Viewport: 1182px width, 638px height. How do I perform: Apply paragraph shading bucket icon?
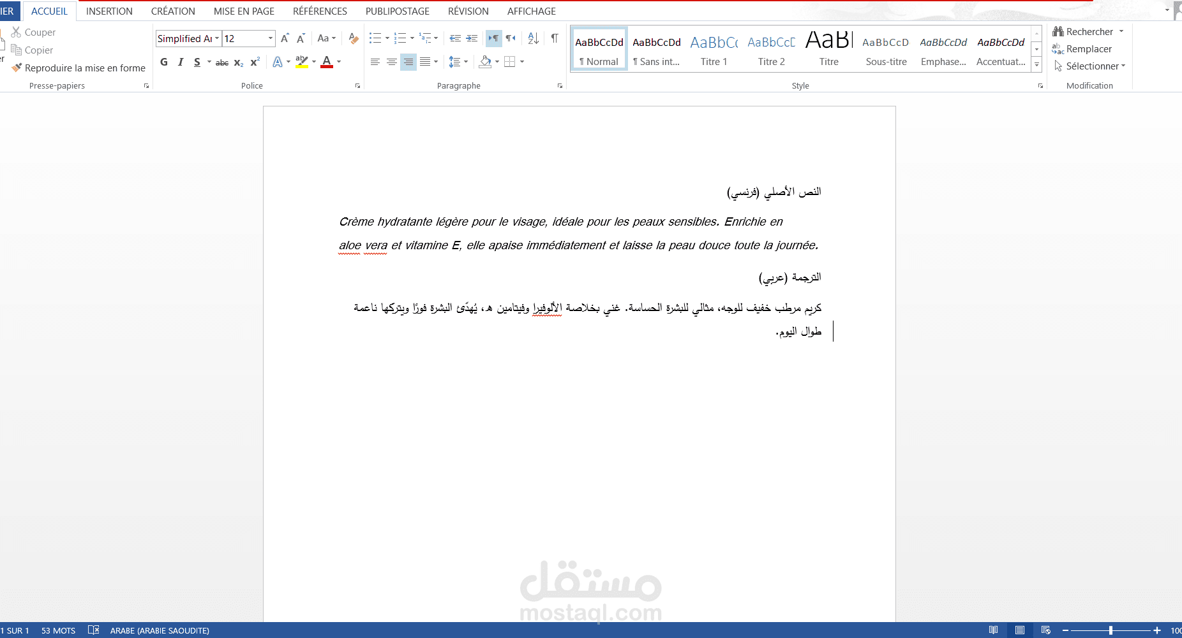pos(485,62)
